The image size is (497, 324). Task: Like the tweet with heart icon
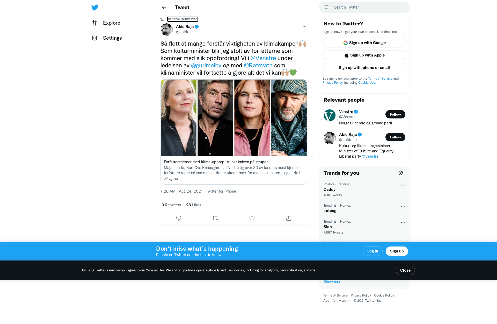click(x=252, y=218)
